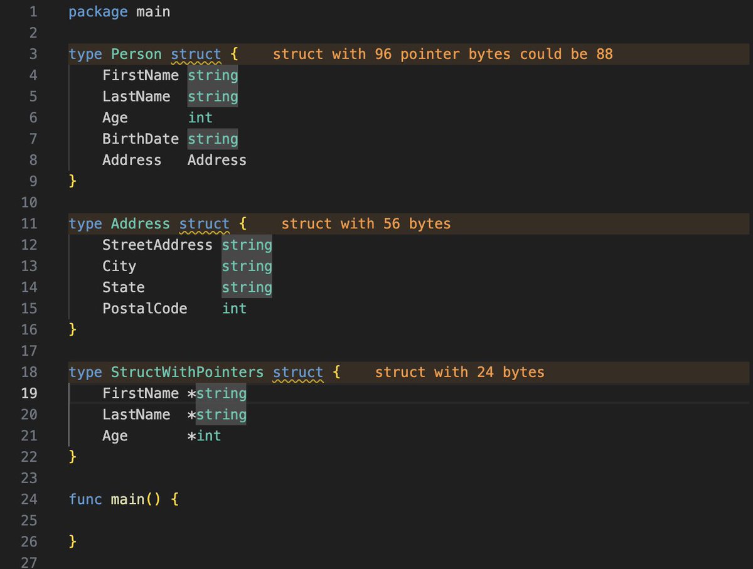Click the hint 'struct with 56 bytes'

[x=366, y=224]
